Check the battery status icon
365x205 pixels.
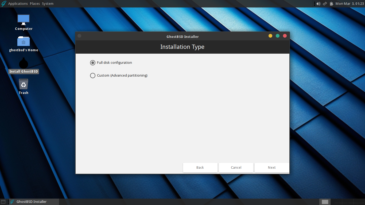(331, 3)
